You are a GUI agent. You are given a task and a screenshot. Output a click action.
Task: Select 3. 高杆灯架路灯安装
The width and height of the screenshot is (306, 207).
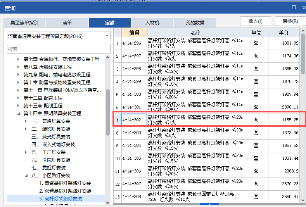coord(61,198)
